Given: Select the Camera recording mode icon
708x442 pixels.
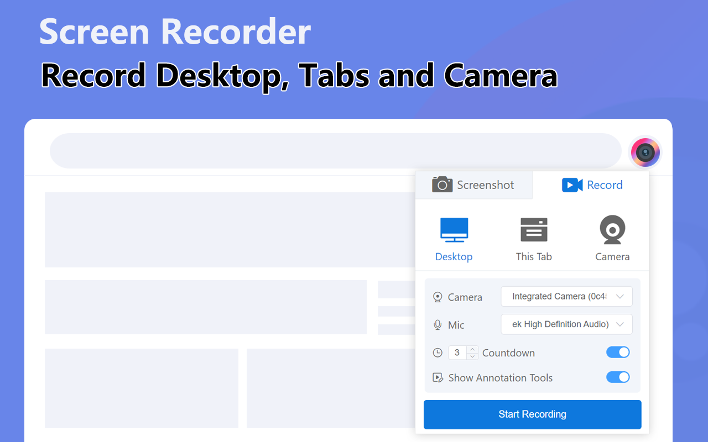Looking at the screenshot, I should (x=612, y=229).
